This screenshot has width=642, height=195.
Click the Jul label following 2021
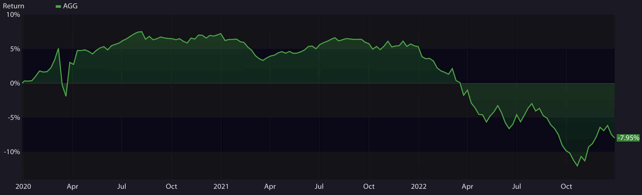tap(319, 186)
